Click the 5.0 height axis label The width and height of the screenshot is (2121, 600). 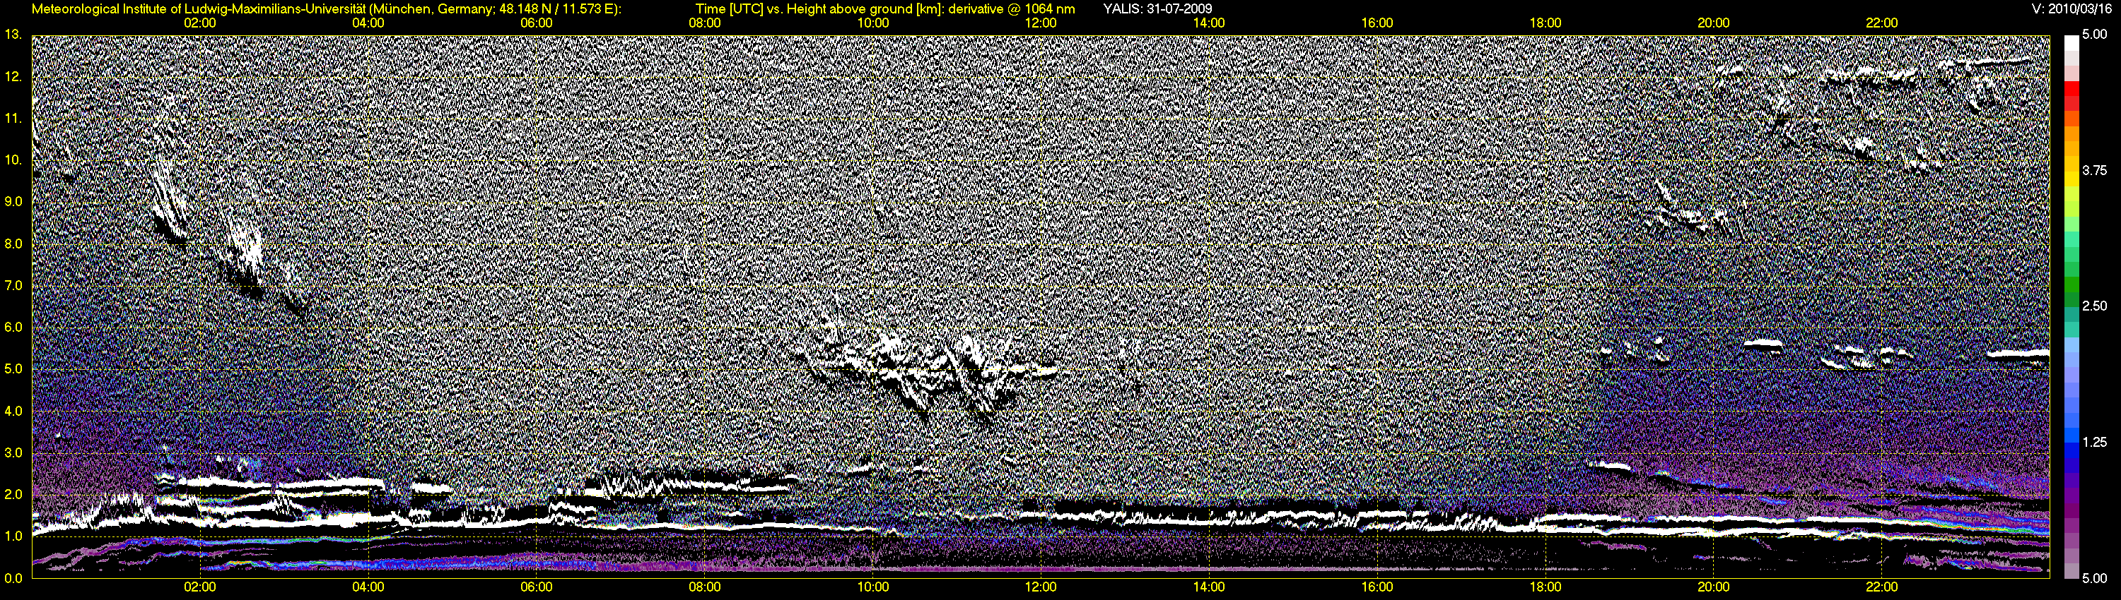[13, 369]
